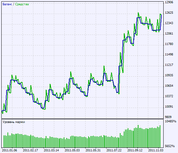Click the 2011.05.03 date label
This screenshot has width=178, height=153.
tap(72, 150)
